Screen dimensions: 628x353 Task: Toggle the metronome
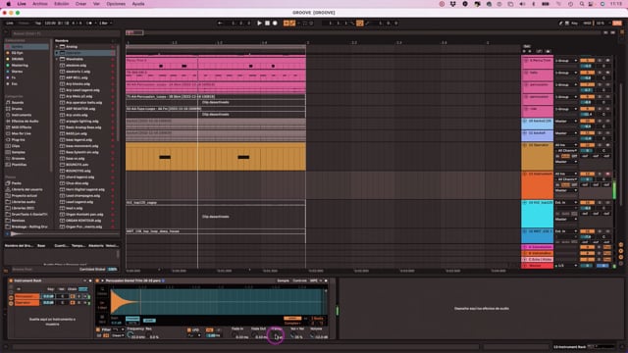(x=89, y=24)
